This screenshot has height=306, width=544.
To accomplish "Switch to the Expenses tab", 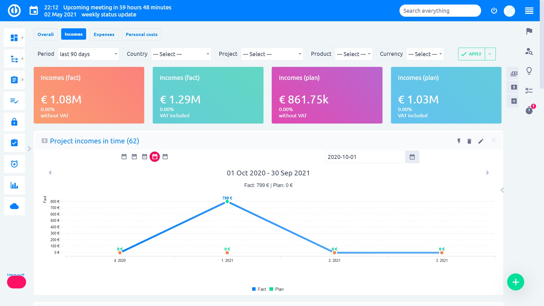I will 104,34.
